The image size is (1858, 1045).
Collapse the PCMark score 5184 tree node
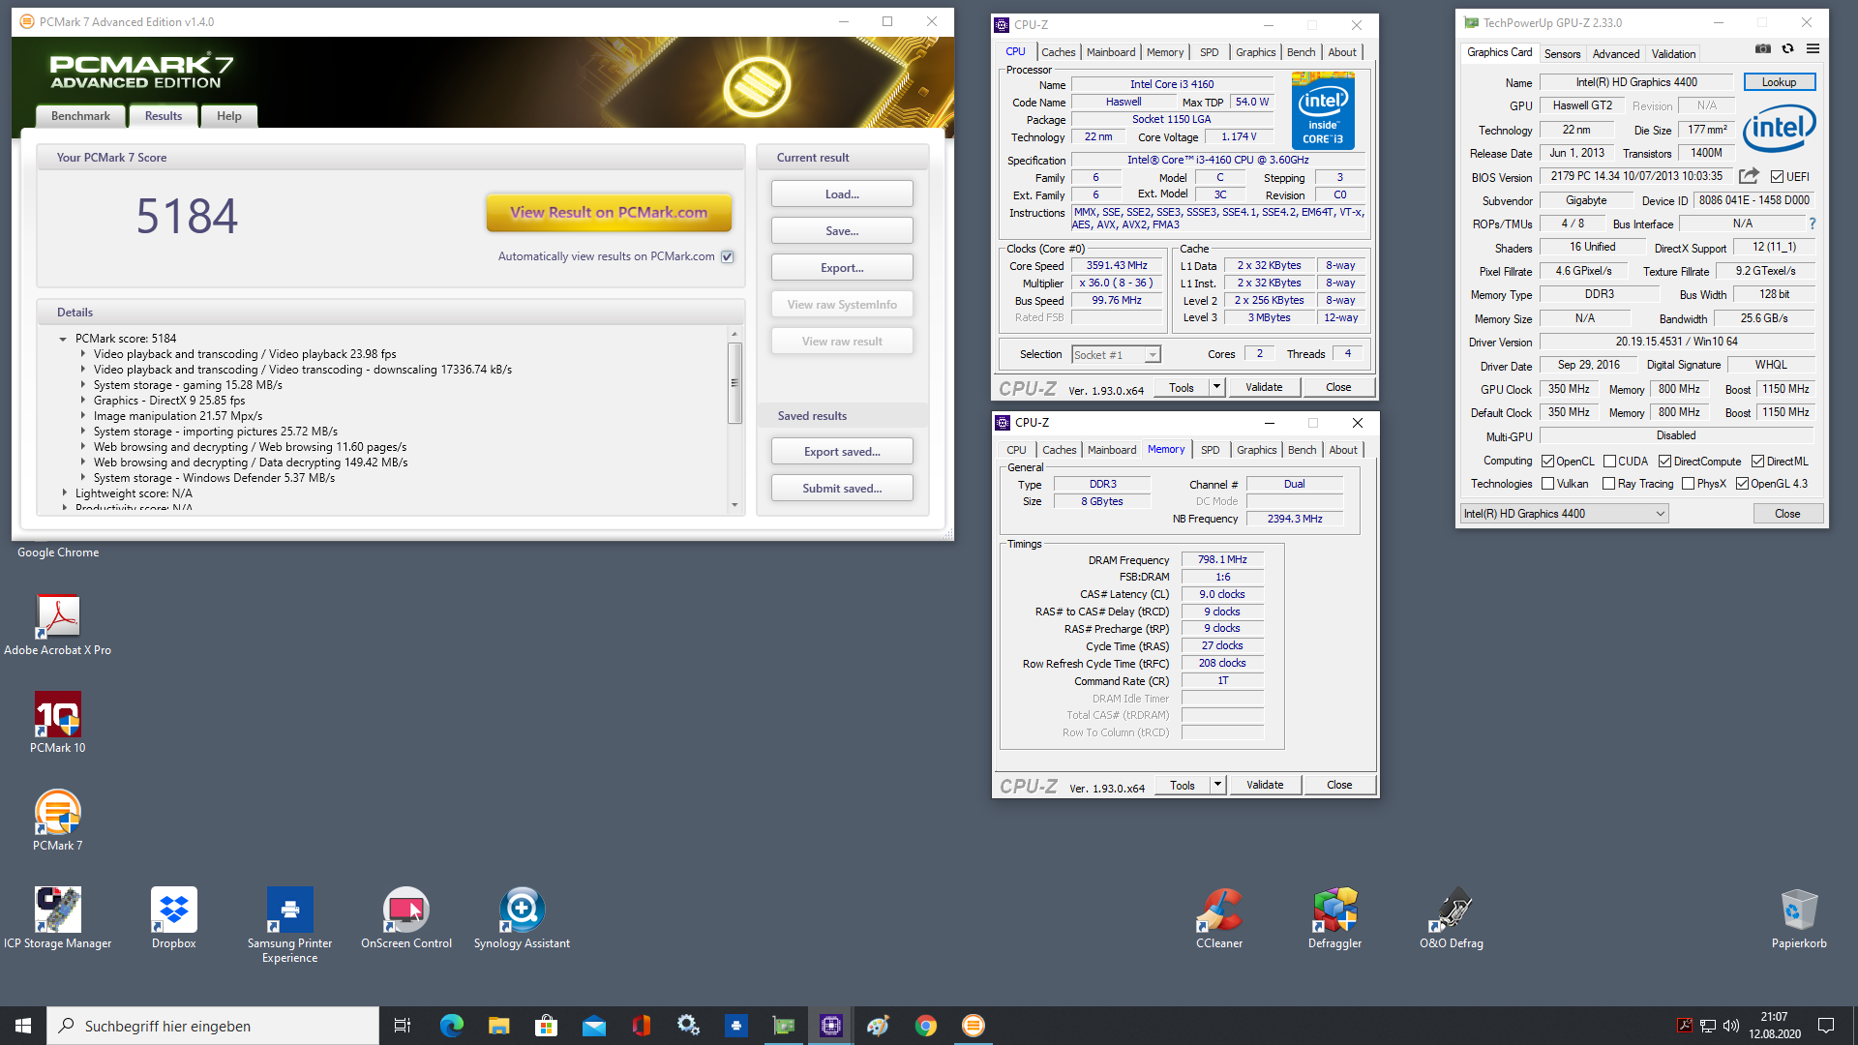coord(63,339)
